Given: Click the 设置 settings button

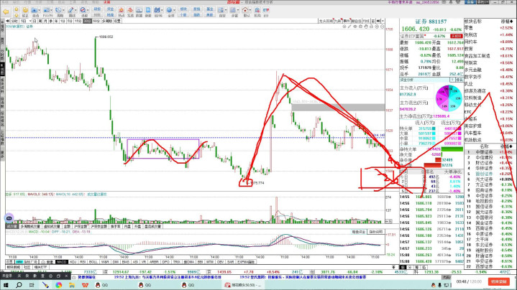Looking at the screenshot, I should (x=117, y=21).
